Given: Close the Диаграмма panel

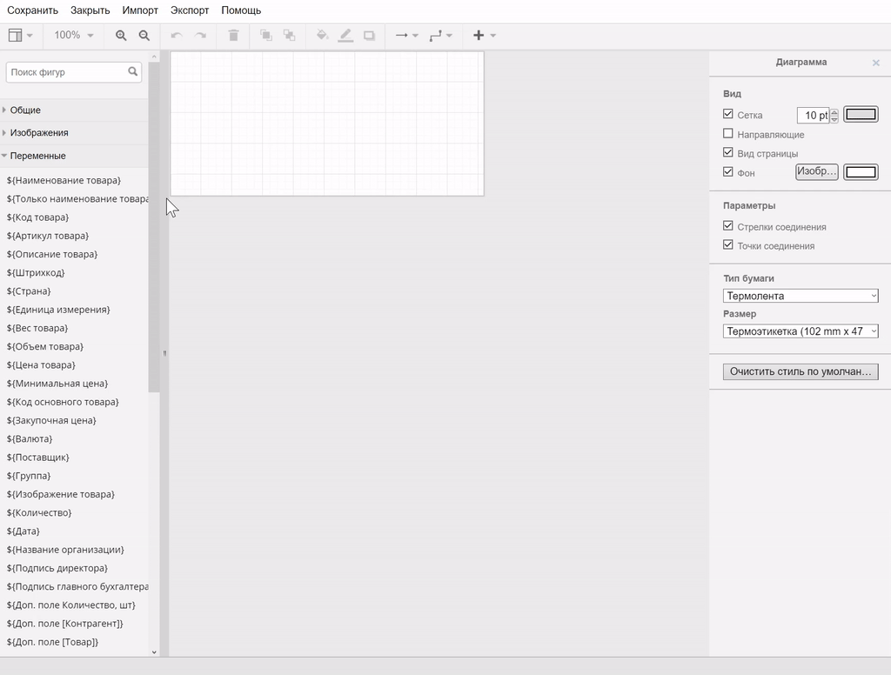Looking at the screenshot, I should [875, 63].
